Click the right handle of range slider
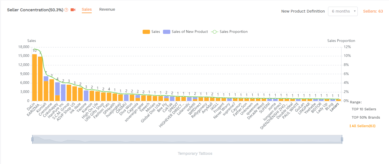Viewport: 389px width, 164px height. pyautogui.click(x=342, y=139)
